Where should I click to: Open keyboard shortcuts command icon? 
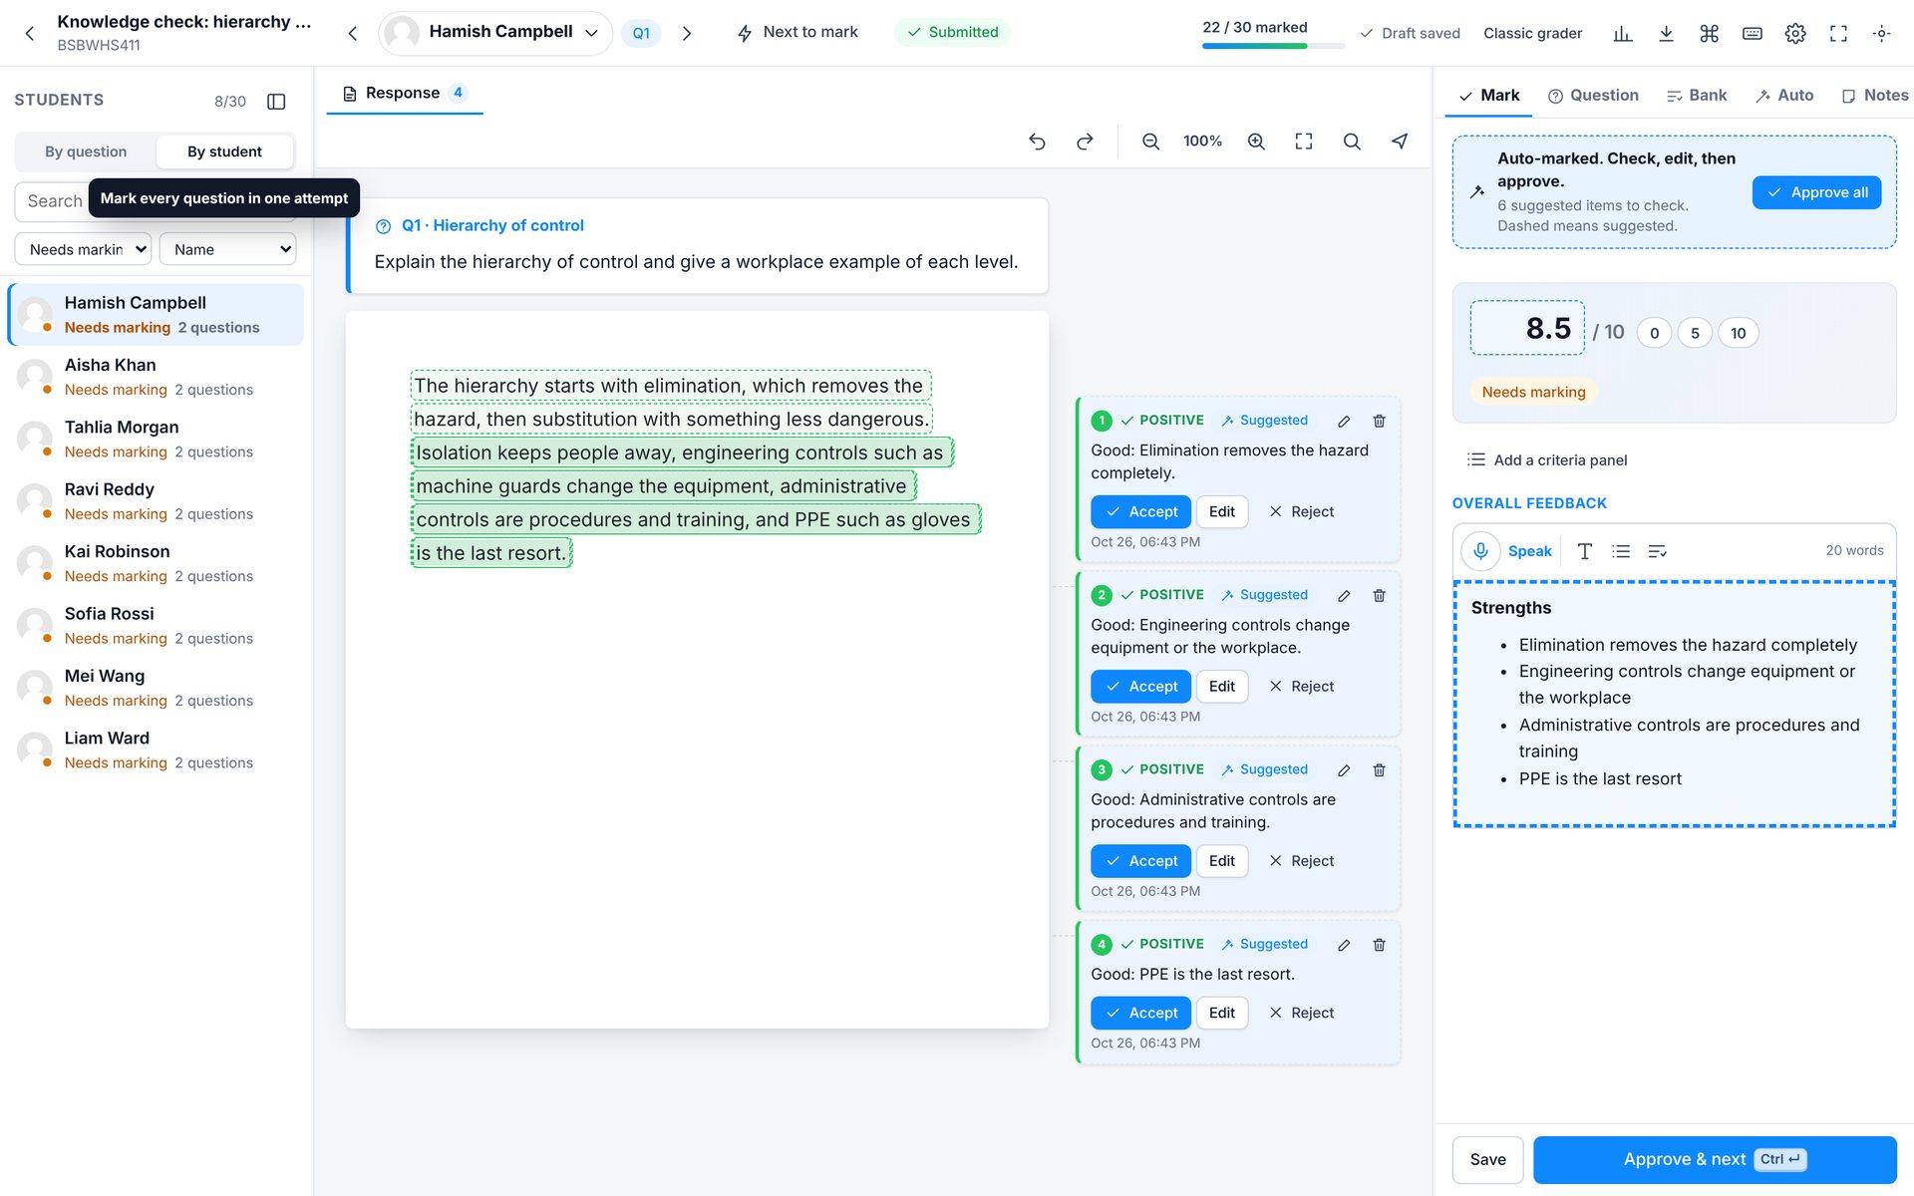pos(1710,34)
